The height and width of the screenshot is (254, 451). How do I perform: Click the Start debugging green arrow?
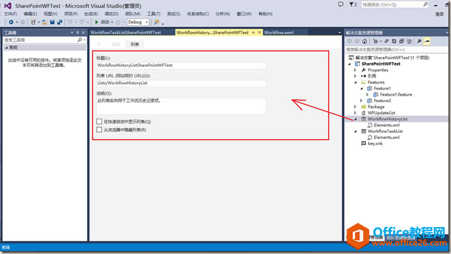pyautogui.click(x=97, y=22)
